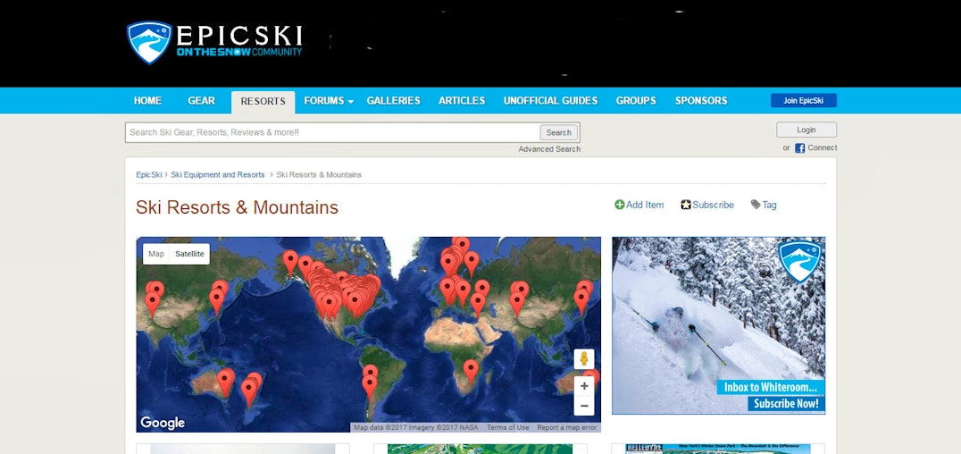Switch map to Satellite view
Screen dimensions: 961x454
click(x=189, y=254)
